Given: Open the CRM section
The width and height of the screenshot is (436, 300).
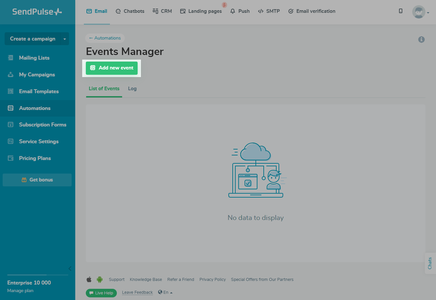Looking at the screenshot, I should coord(162,11).
